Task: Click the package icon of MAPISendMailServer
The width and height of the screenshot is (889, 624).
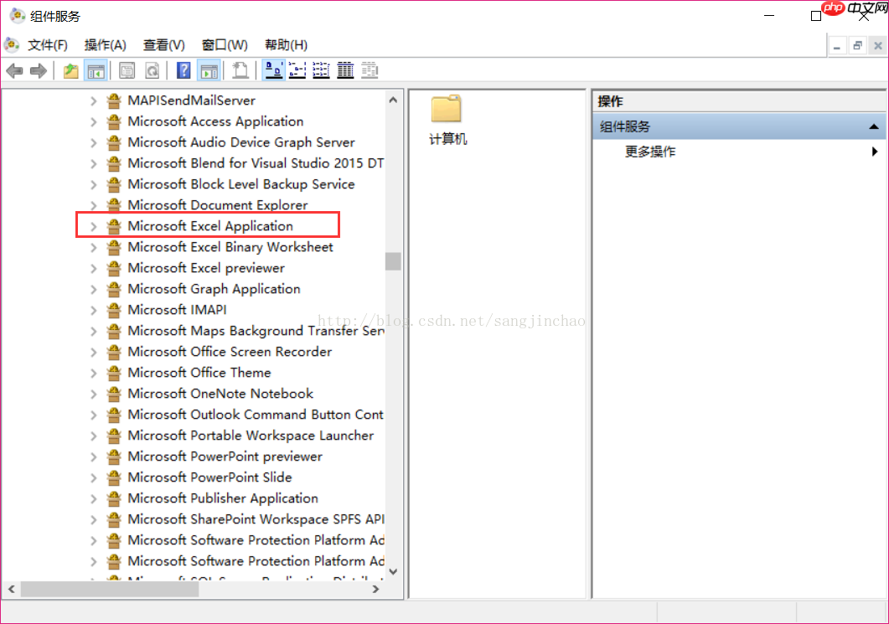Action: pos(114,101)
